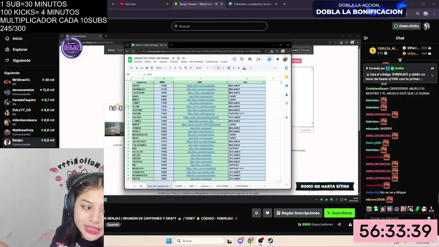
Task: Open Google Tasks side panel icon in spreadsheet
Action: click(x=286, y=86)
